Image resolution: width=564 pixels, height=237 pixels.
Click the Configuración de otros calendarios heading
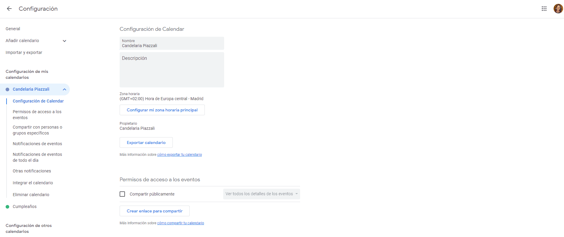tap(28, 228)
